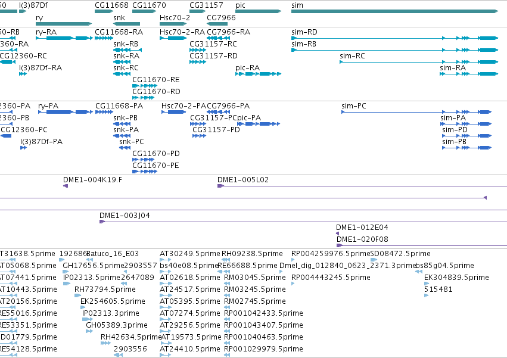Click EST 2903556 label
Screen dimensions: 507x358
(x=130, y=349)
